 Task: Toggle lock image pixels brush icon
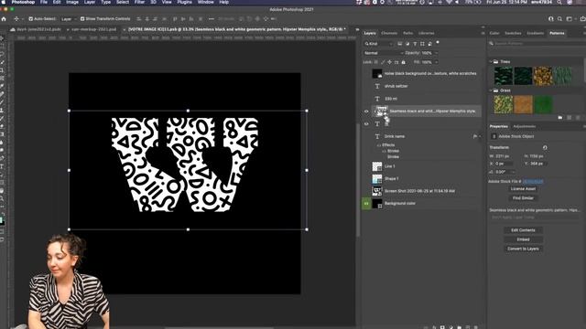[x=383, y=62]
